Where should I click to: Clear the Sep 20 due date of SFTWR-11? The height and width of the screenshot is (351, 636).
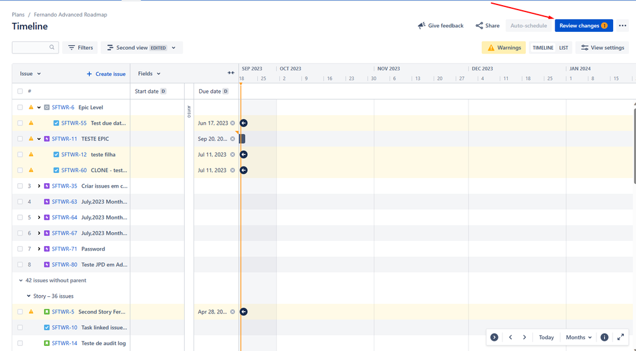(x=232, y=139)
